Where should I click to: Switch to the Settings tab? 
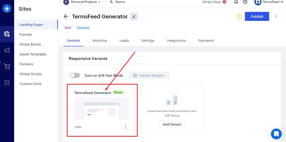(x=148, y=41)
